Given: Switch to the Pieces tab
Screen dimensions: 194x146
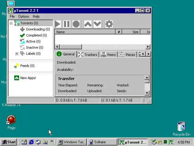Looking at the screenshot, I should (127, 55).
